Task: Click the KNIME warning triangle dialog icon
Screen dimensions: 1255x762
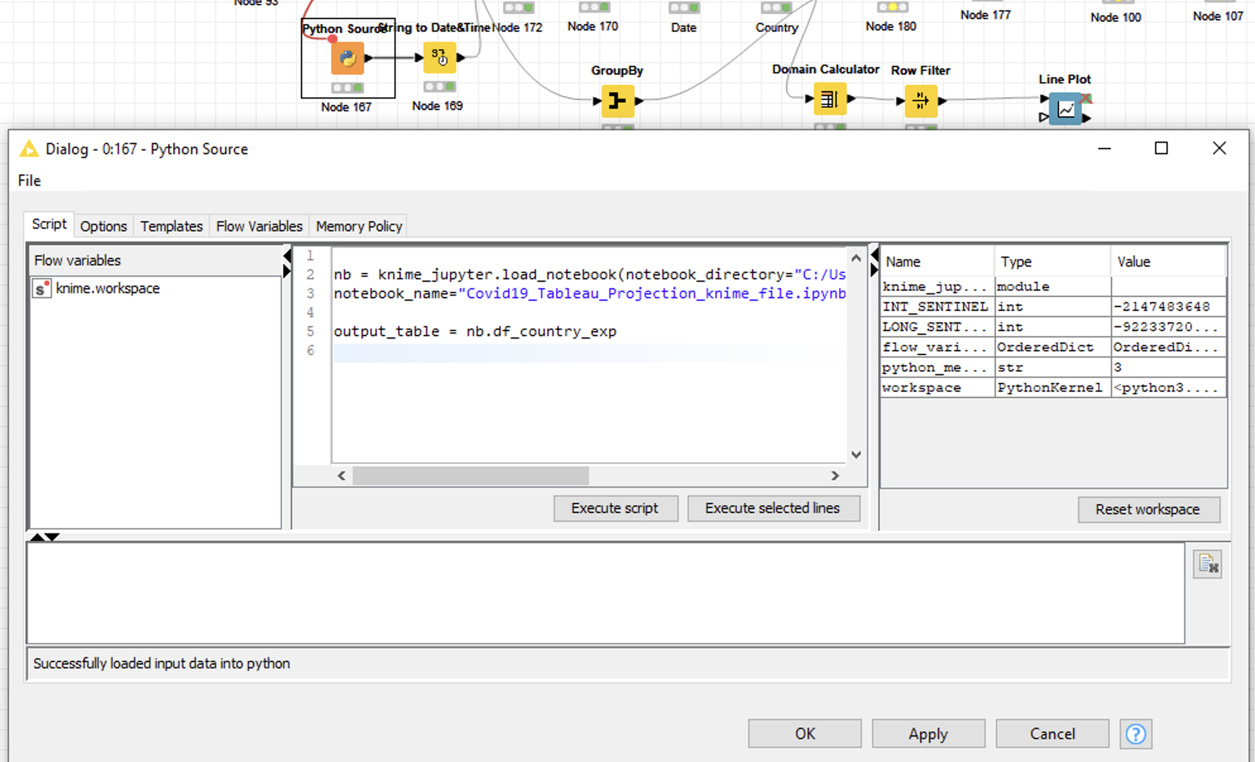Action: [x=29, y=149]
